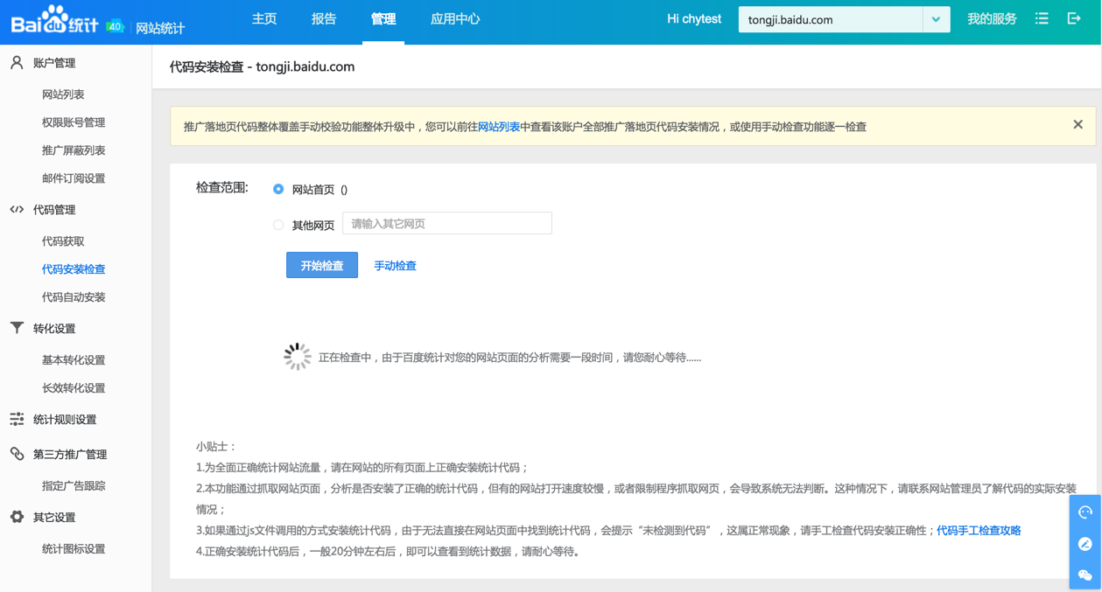Select the 其他网页 radio option
The height and width of the screenshot is (592, 1102).
278,225
